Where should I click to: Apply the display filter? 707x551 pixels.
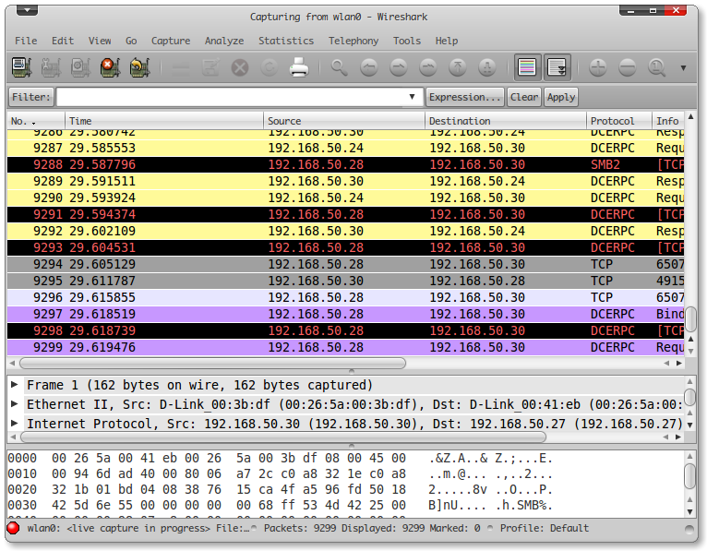[x=561, y=97]
